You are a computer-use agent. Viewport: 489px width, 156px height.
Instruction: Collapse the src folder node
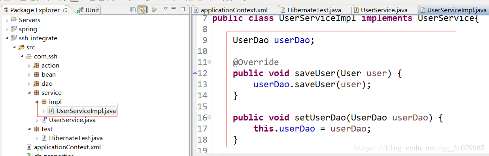[14, 47]
